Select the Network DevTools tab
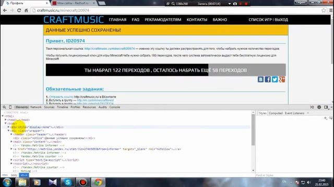The width and height of the screenshot is (334, 187). (36, 107)
